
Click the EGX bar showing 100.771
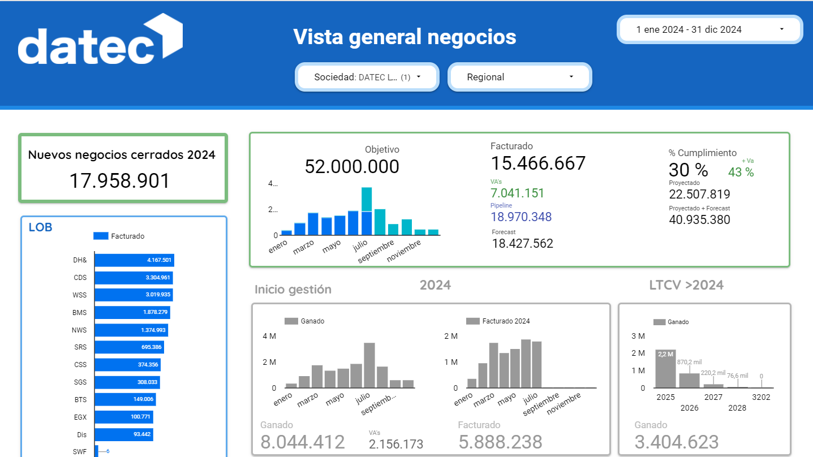[x=124, y=417]
